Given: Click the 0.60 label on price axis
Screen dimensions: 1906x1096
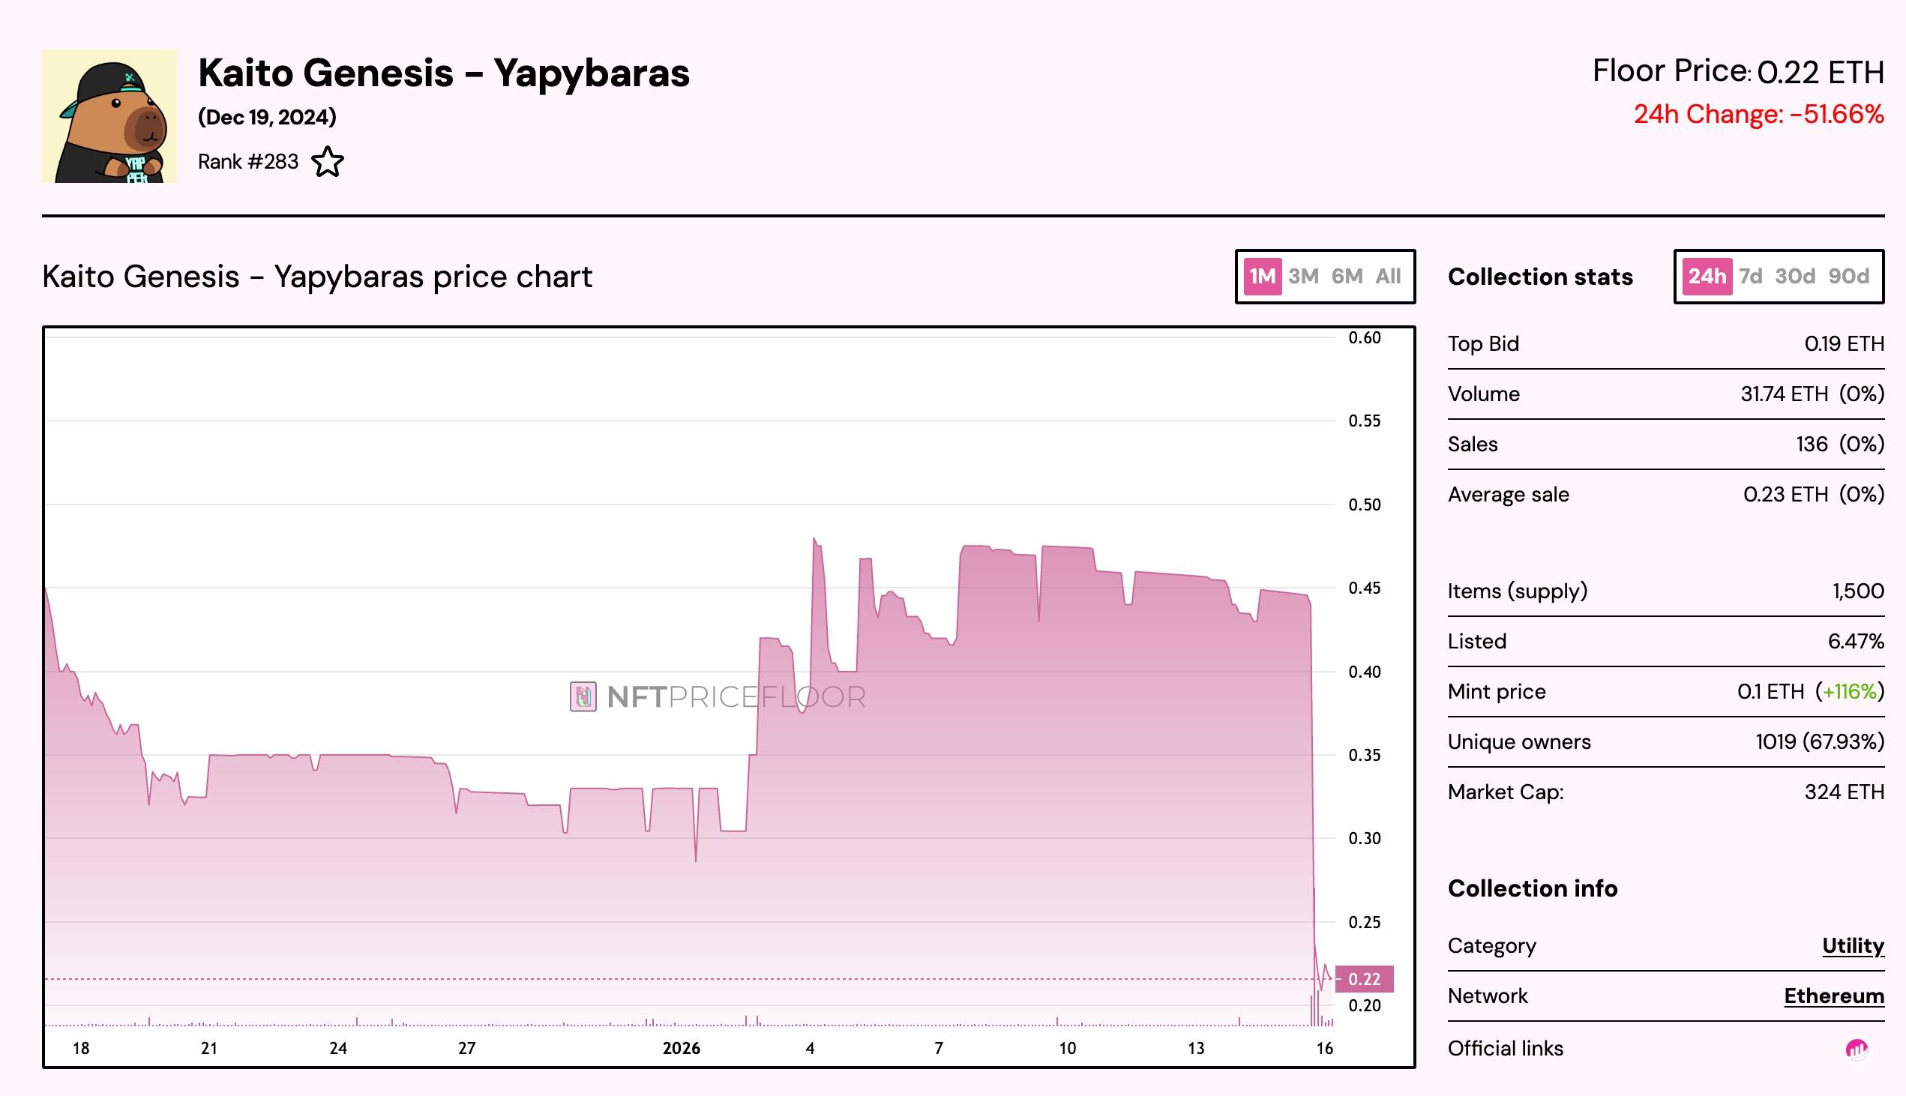Looking at the screenshot, I should point(1364,338).
